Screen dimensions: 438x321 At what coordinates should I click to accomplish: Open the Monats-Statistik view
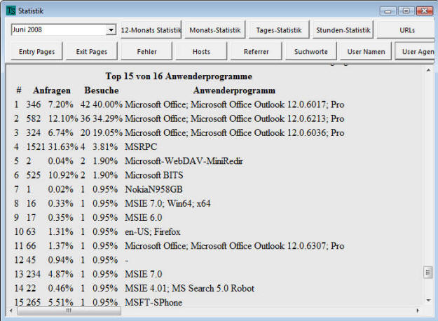click(215, 29)
